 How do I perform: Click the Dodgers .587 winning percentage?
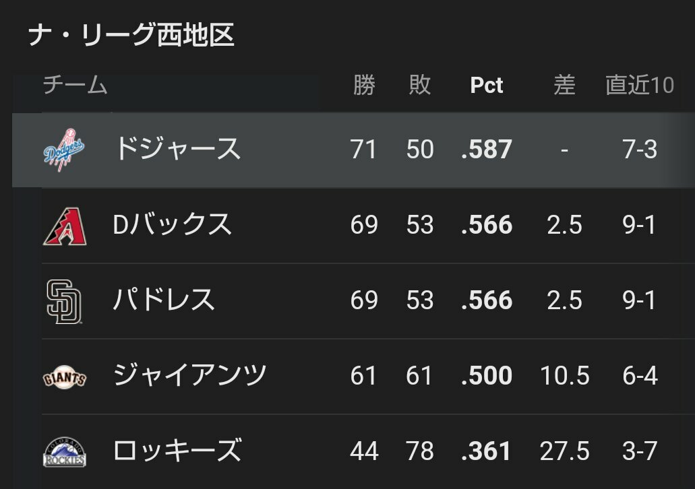coord(486,150)
